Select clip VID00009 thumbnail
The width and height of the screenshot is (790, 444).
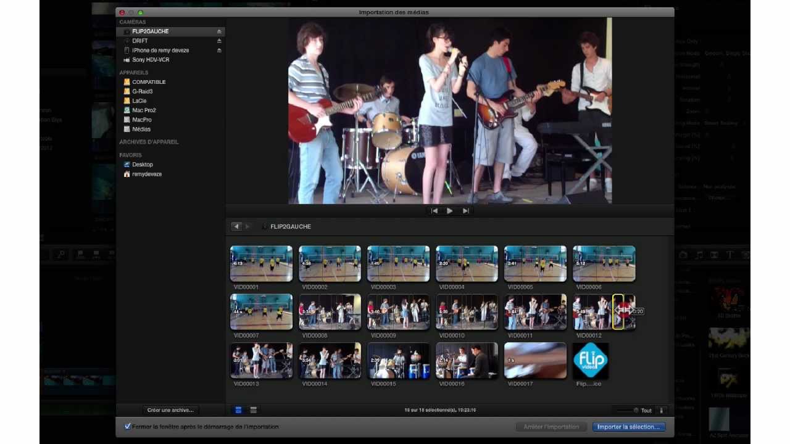(x=399, y=311)
